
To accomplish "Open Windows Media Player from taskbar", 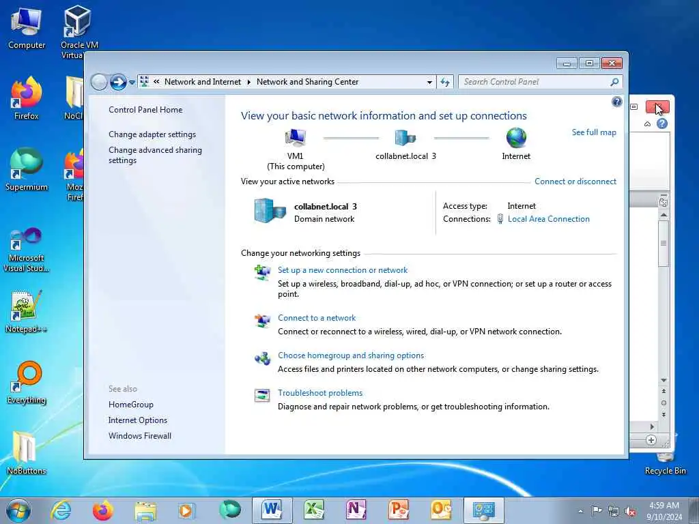I will pyautogui.click(x=187, y=510).
